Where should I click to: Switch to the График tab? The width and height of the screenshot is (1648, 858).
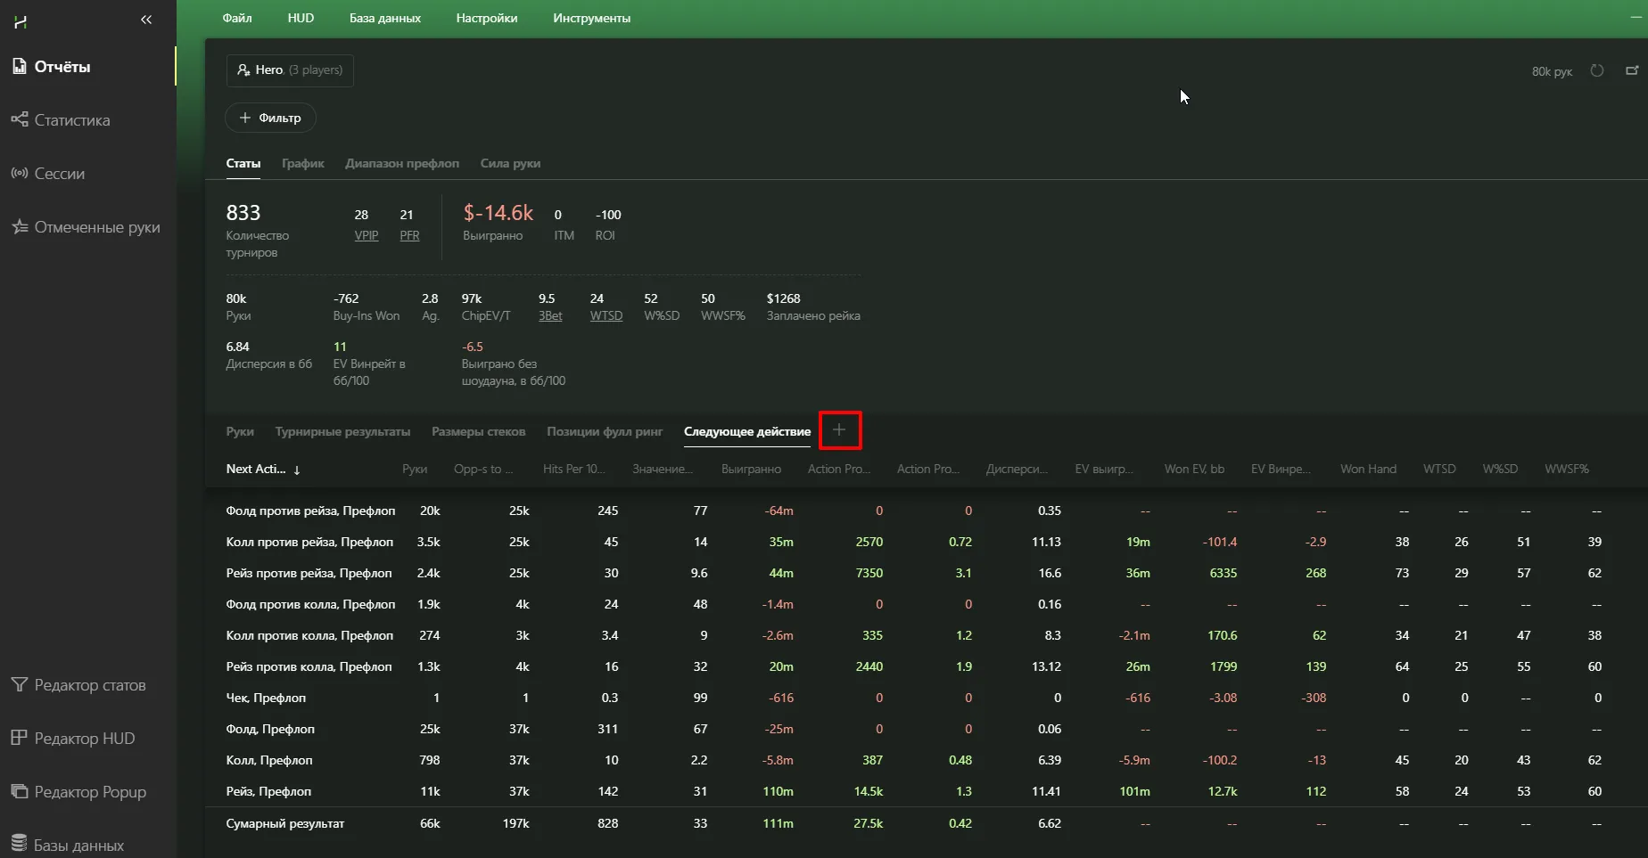coord(302,163)
